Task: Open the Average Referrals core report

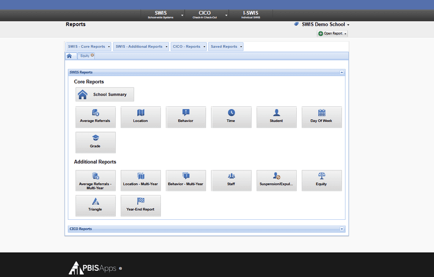Action: click(x=95, y=117)
